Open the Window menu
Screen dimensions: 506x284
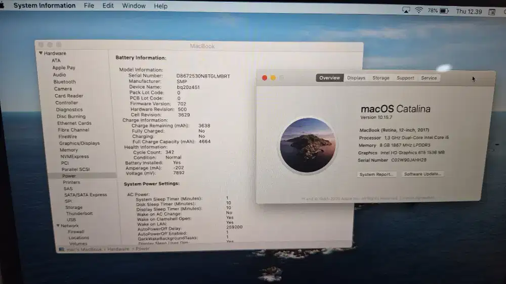tap(134, 6)
